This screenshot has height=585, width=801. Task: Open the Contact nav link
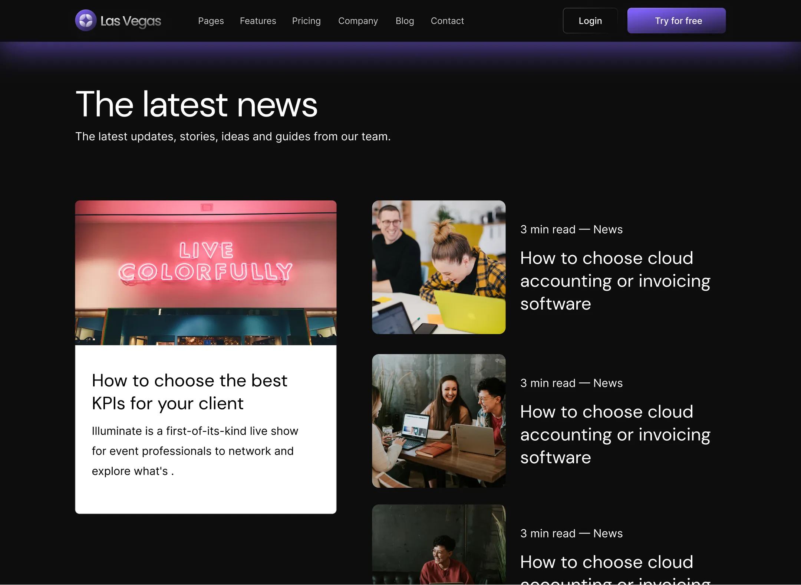pos(447,21)
